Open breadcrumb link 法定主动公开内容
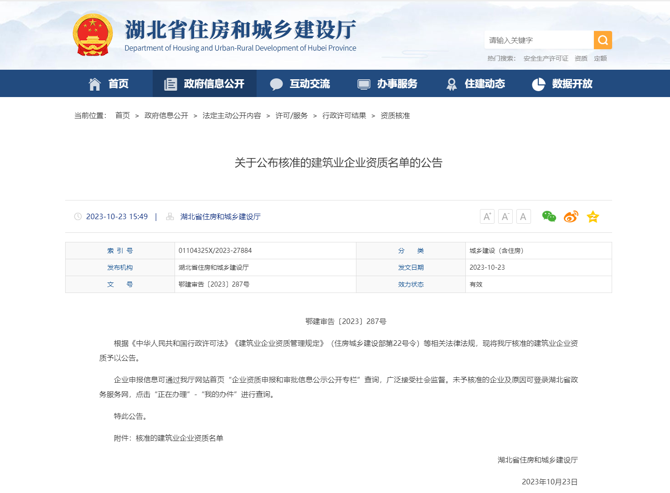Viewport: 670px width, 493px height. (x=232, y=116)
